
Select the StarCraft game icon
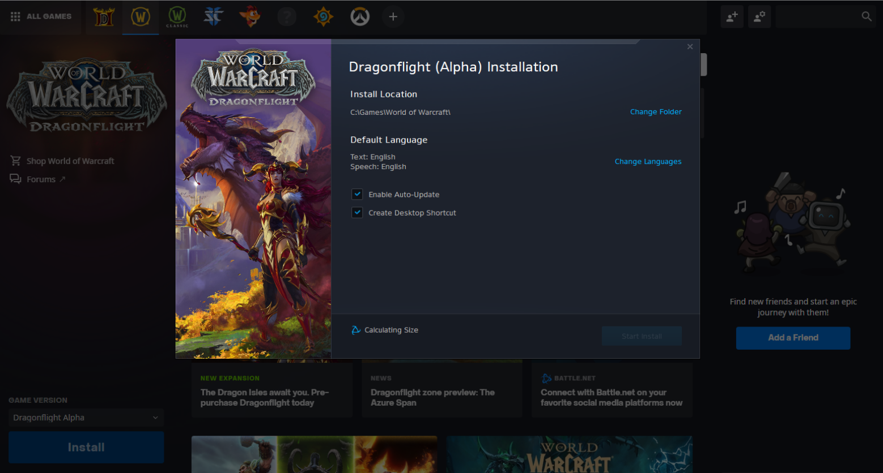[213, 17]
